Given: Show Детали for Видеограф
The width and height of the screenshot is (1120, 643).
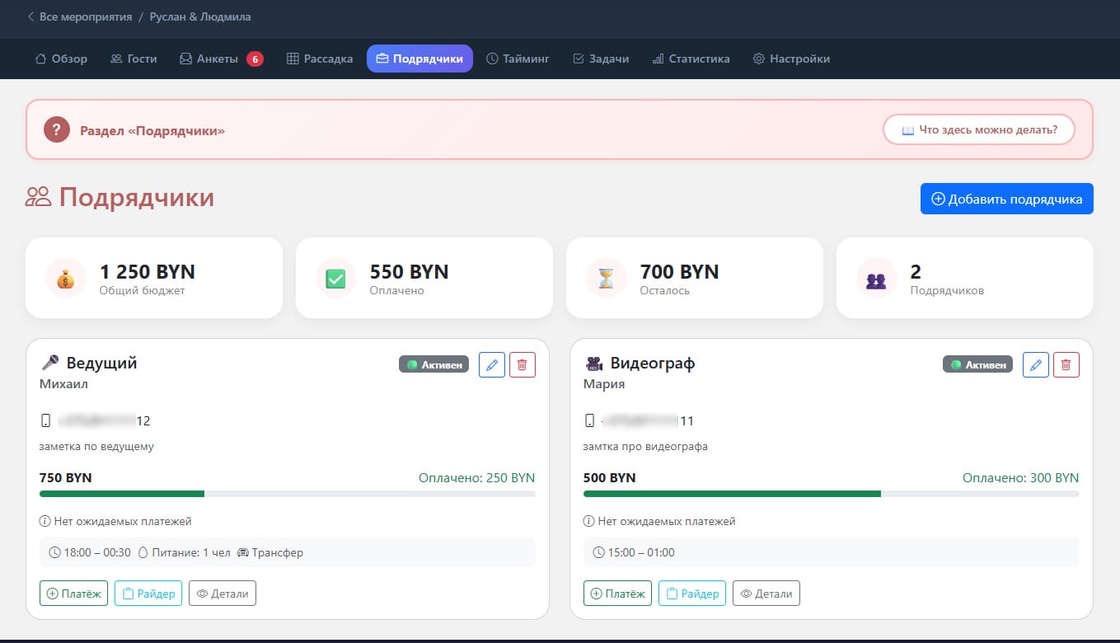Looking at the screenshot, I should (766, 594).
